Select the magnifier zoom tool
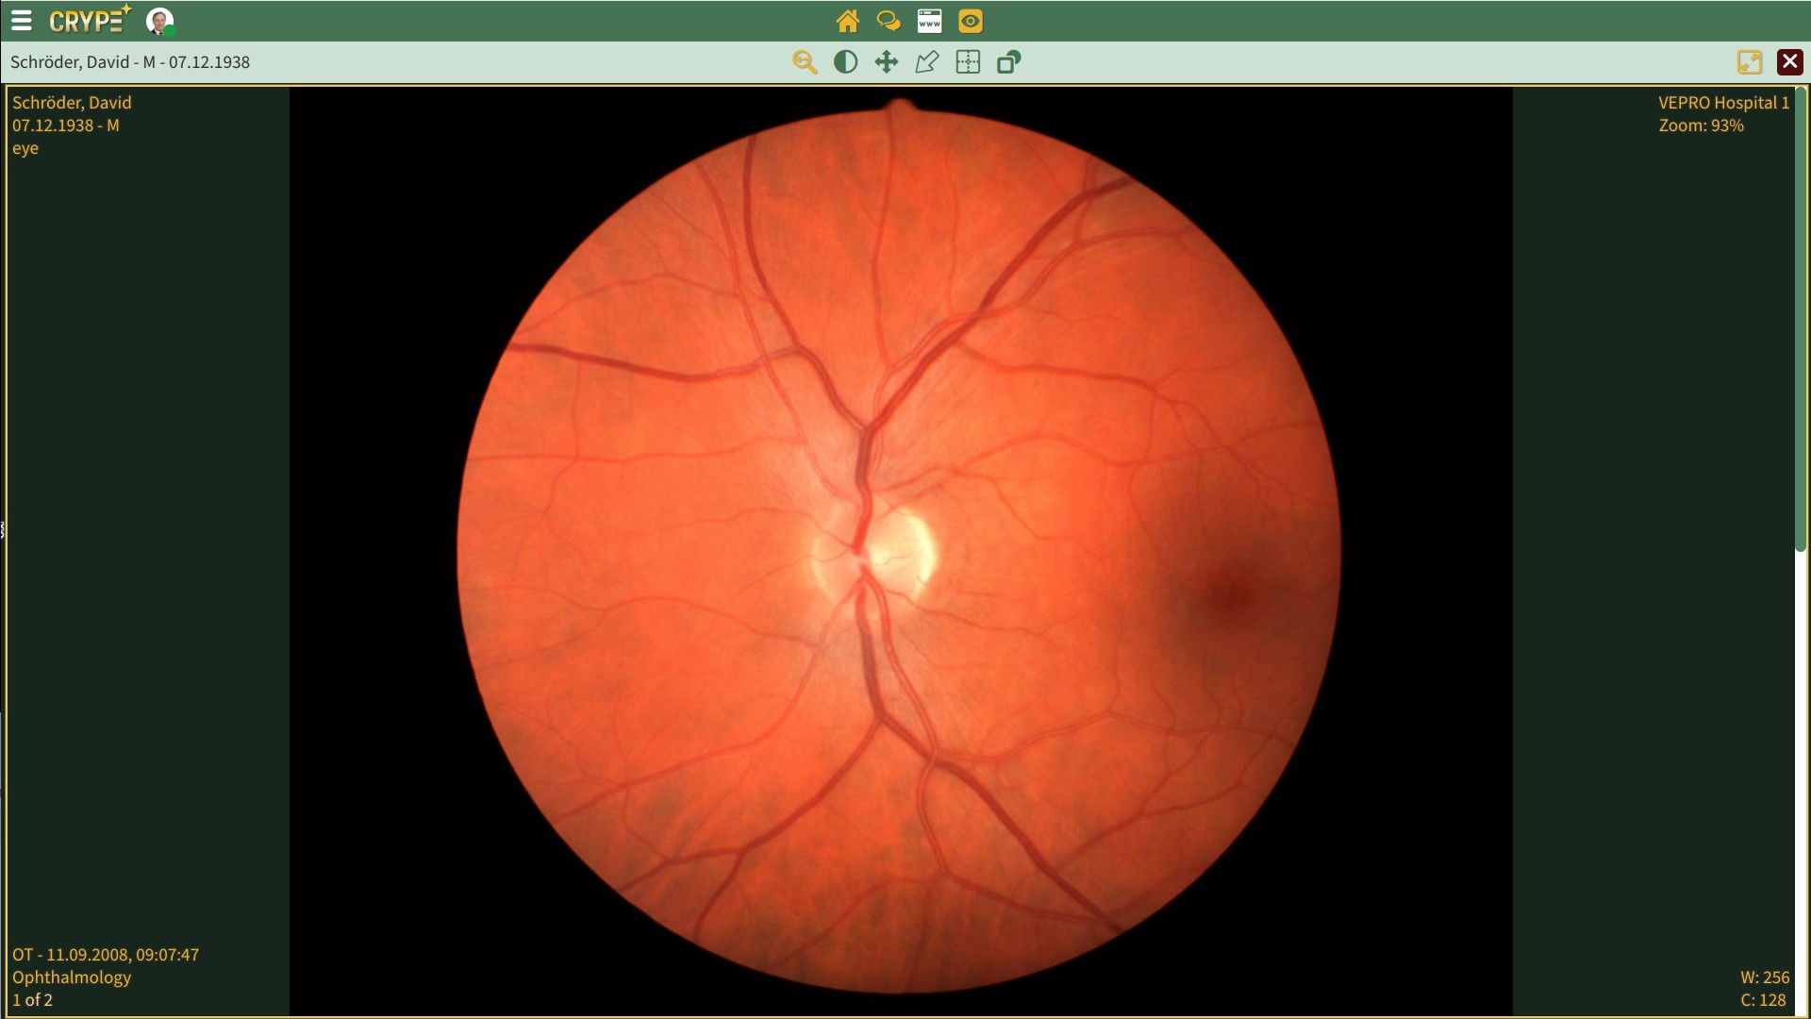The height and width of the screenshot is (1019, 1811). click(x=805, y=62)
